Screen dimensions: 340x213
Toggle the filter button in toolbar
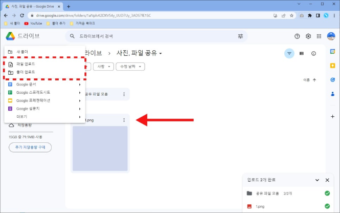pos(289,53)
